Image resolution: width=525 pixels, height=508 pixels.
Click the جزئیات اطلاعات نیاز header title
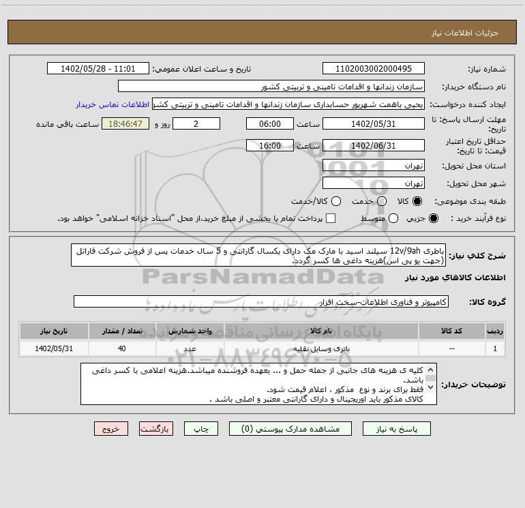pyautogui.click(x=465, y=33)
